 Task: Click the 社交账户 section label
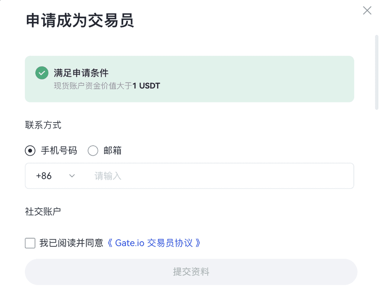[x=43, y=211]
